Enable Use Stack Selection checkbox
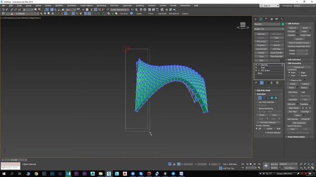Image resolution: width=316 pixels, height=177 pixels. [x=257, y=102]
